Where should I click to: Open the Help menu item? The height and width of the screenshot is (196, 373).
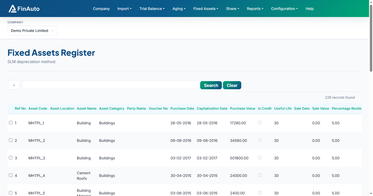tap(310, 9)
